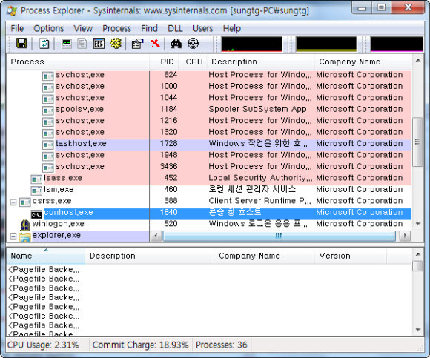Viewport: 430px width, 358px height.
Task: Click the CPU Usage: 2.31% status text
Action: coord(43,345)
